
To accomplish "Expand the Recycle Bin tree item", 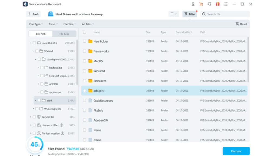I will (30, 117).
